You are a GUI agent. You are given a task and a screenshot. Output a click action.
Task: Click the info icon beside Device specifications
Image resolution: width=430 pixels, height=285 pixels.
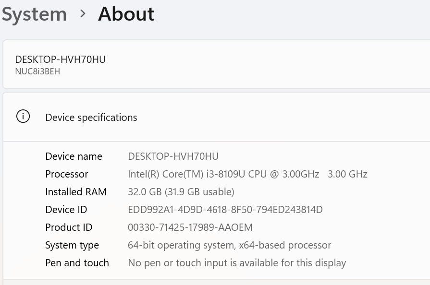tap(23, 117)
